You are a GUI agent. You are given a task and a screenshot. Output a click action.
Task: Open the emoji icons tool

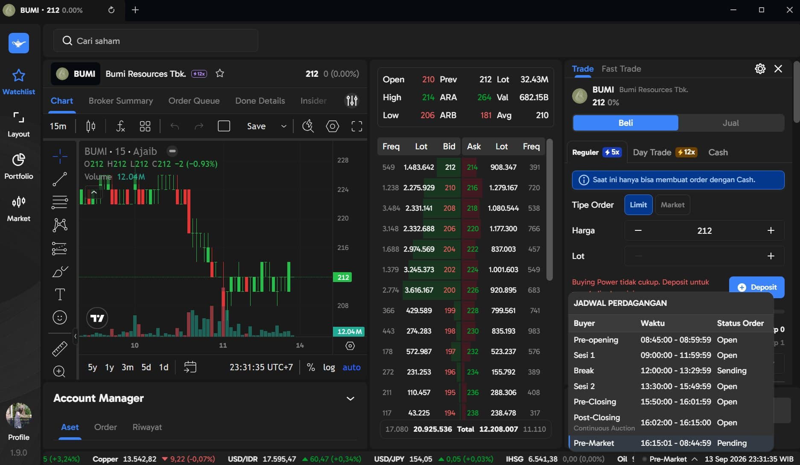[x=60, y=317]
